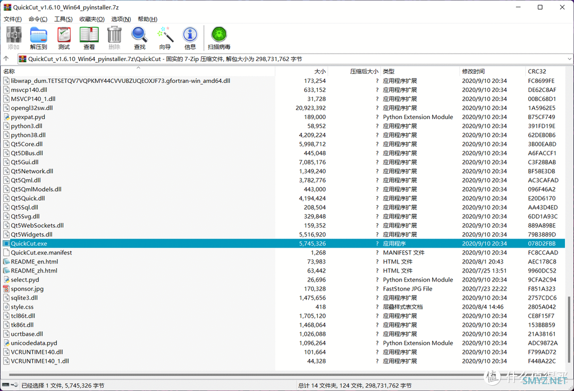
Task: Select Qt5QmlModels.dll file name
Action: pos(36,190)
